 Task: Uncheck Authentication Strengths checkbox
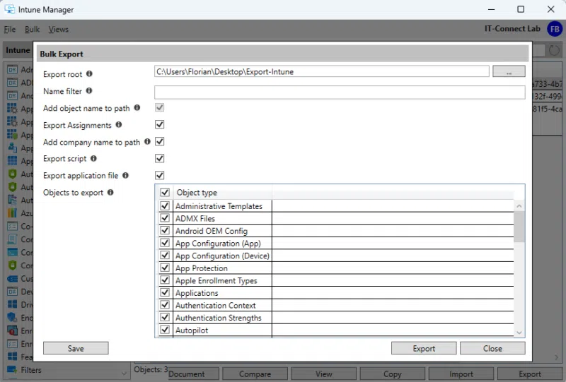coord(165,317)
